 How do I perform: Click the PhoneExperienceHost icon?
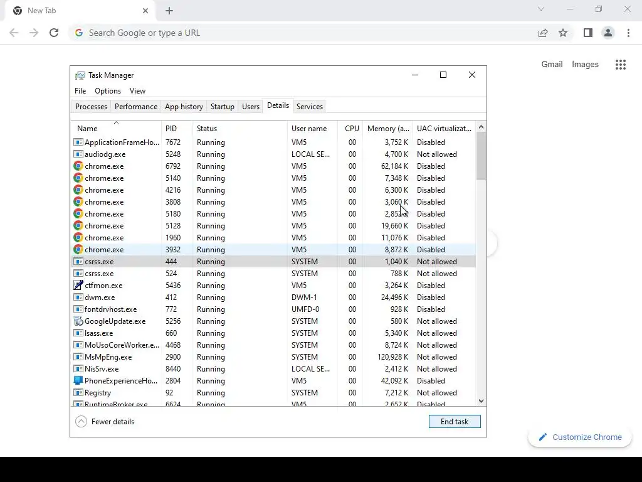(78, 381)
